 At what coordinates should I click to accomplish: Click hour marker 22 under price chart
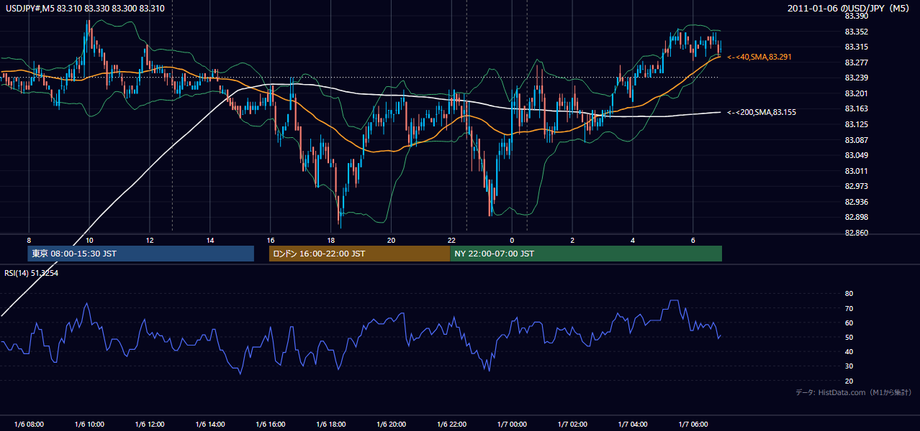tap(451, 240)
